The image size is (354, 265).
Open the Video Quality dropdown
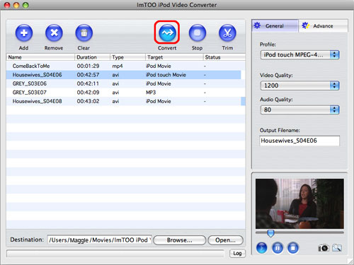[x=299, y=86]
